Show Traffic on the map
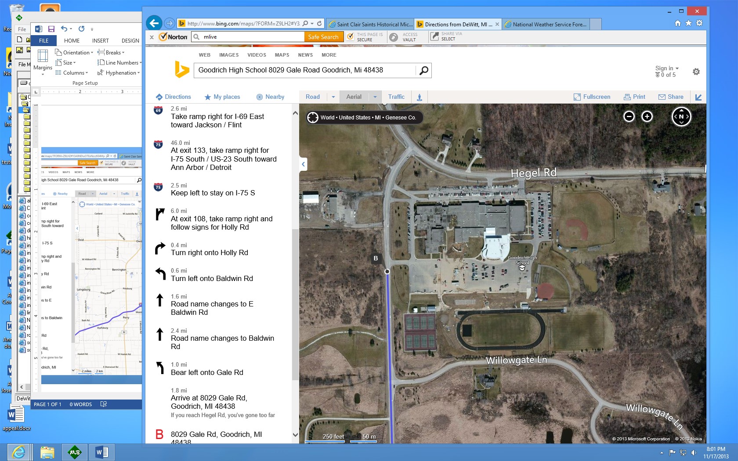The height and width of the screenshot is (461, 738). 396,97
